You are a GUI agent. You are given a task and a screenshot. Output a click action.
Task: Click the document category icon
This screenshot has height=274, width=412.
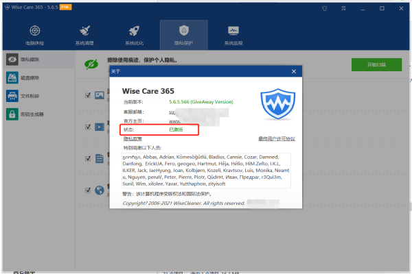[x=100, y=158]
